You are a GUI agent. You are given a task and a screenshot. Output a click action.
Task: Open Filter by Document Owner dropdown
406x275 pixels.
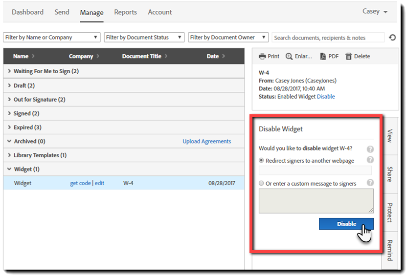click(x=228, y=37)
